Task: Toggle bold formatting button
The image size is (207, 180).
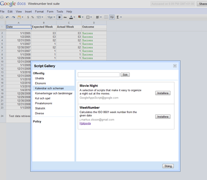Action: tap(59, 17)
